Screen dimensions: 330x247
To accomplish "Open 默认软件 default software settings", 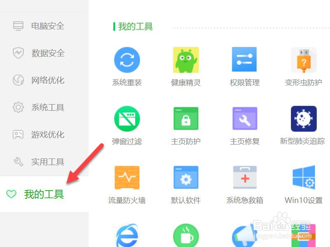I will click(186, 178).
